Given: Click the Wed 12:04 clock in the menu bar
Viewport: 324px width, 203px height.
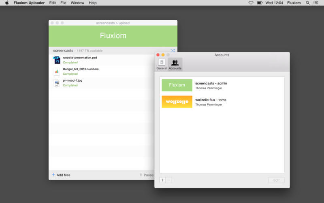Looking at the screenshot, I should tap(274, 3).
